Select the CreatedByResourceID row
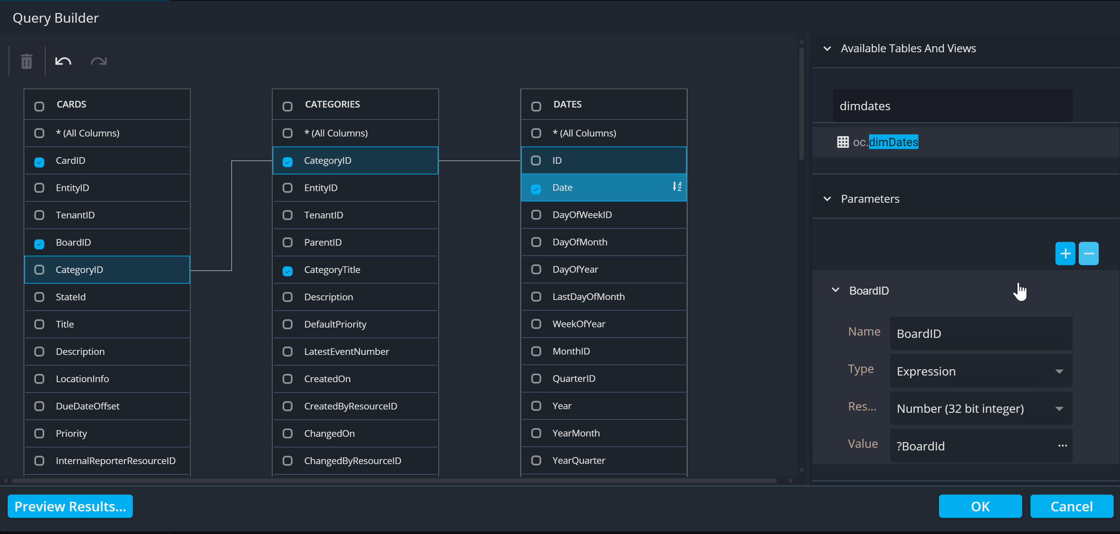The image size is (1120, 534). coord(355,406)
